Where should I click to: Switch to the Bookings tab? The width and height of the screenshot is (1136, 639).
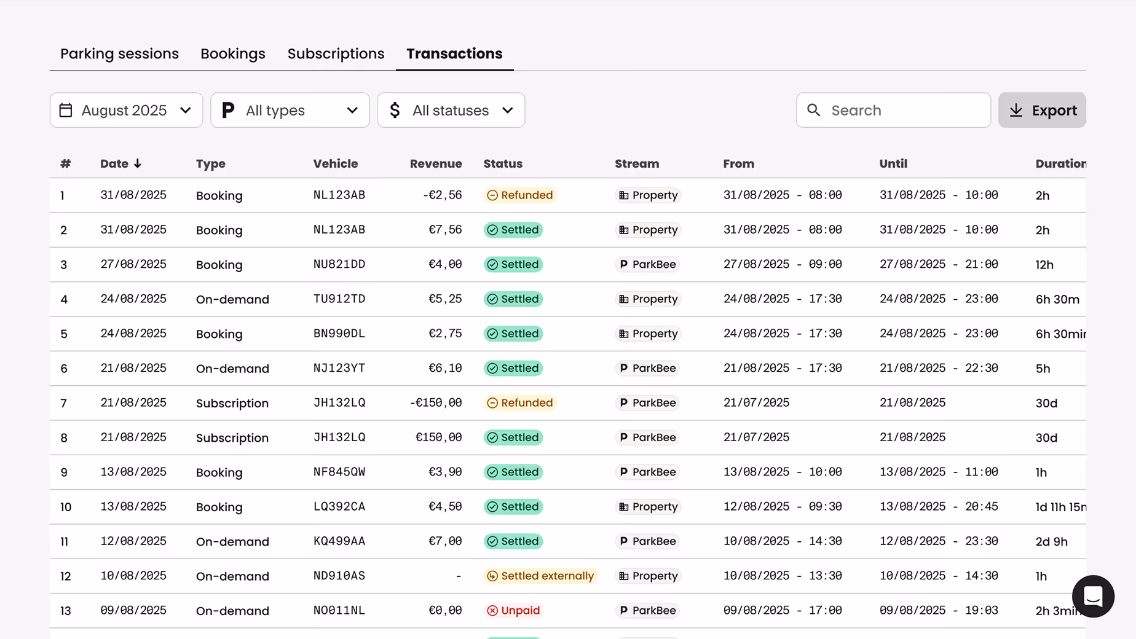click(233, 53)
